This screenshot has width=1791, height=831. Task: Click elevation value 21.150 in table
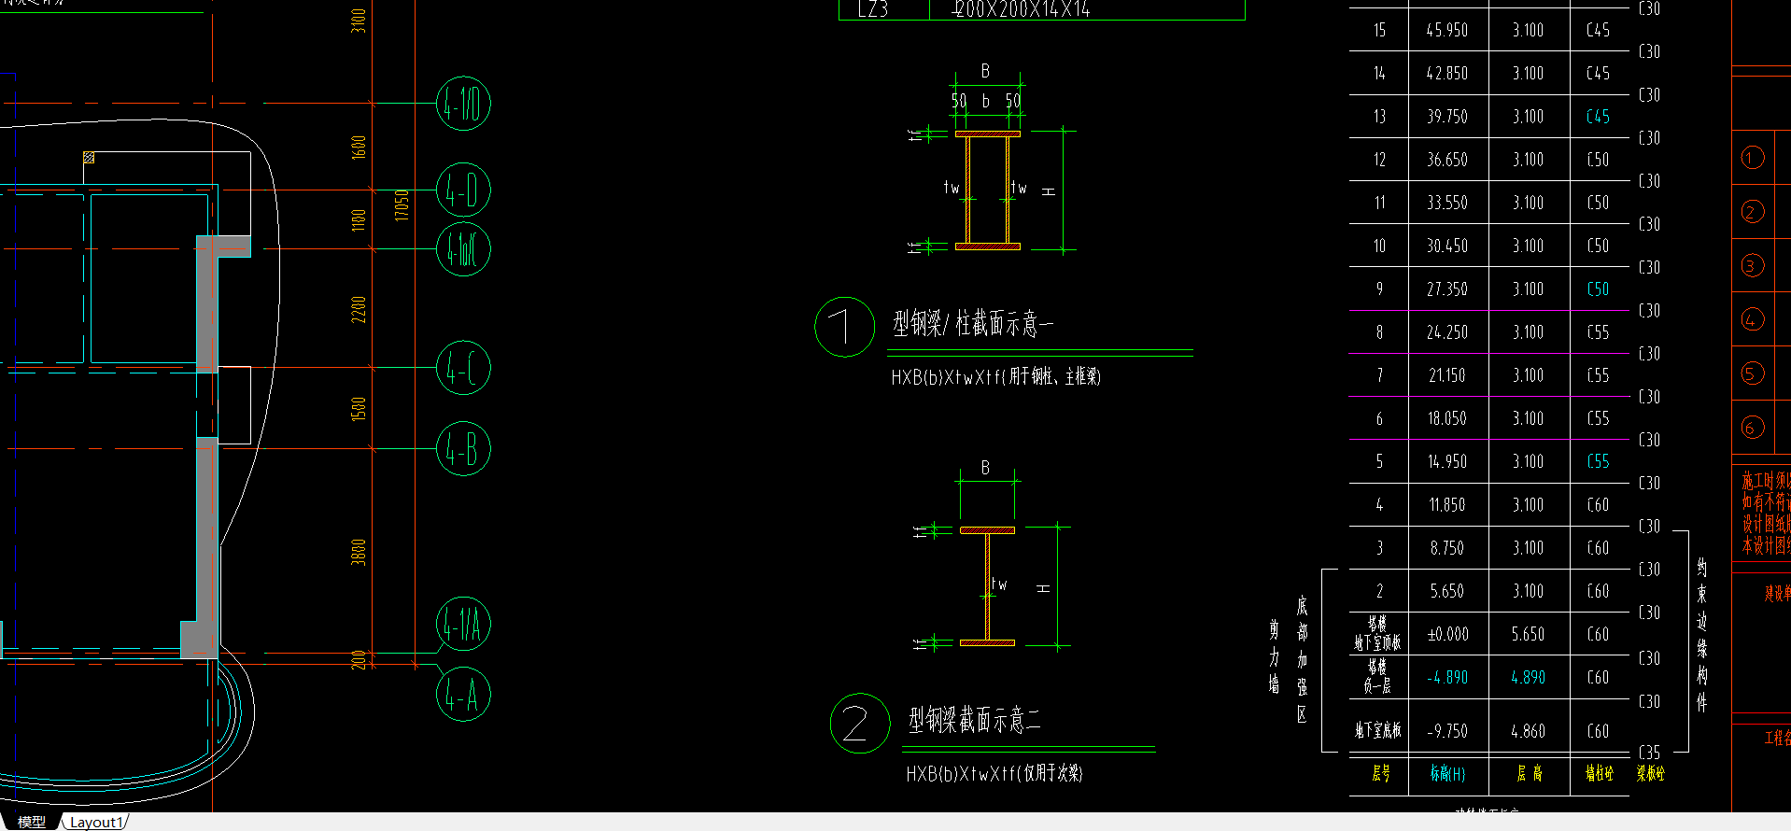coord(1446,375)
